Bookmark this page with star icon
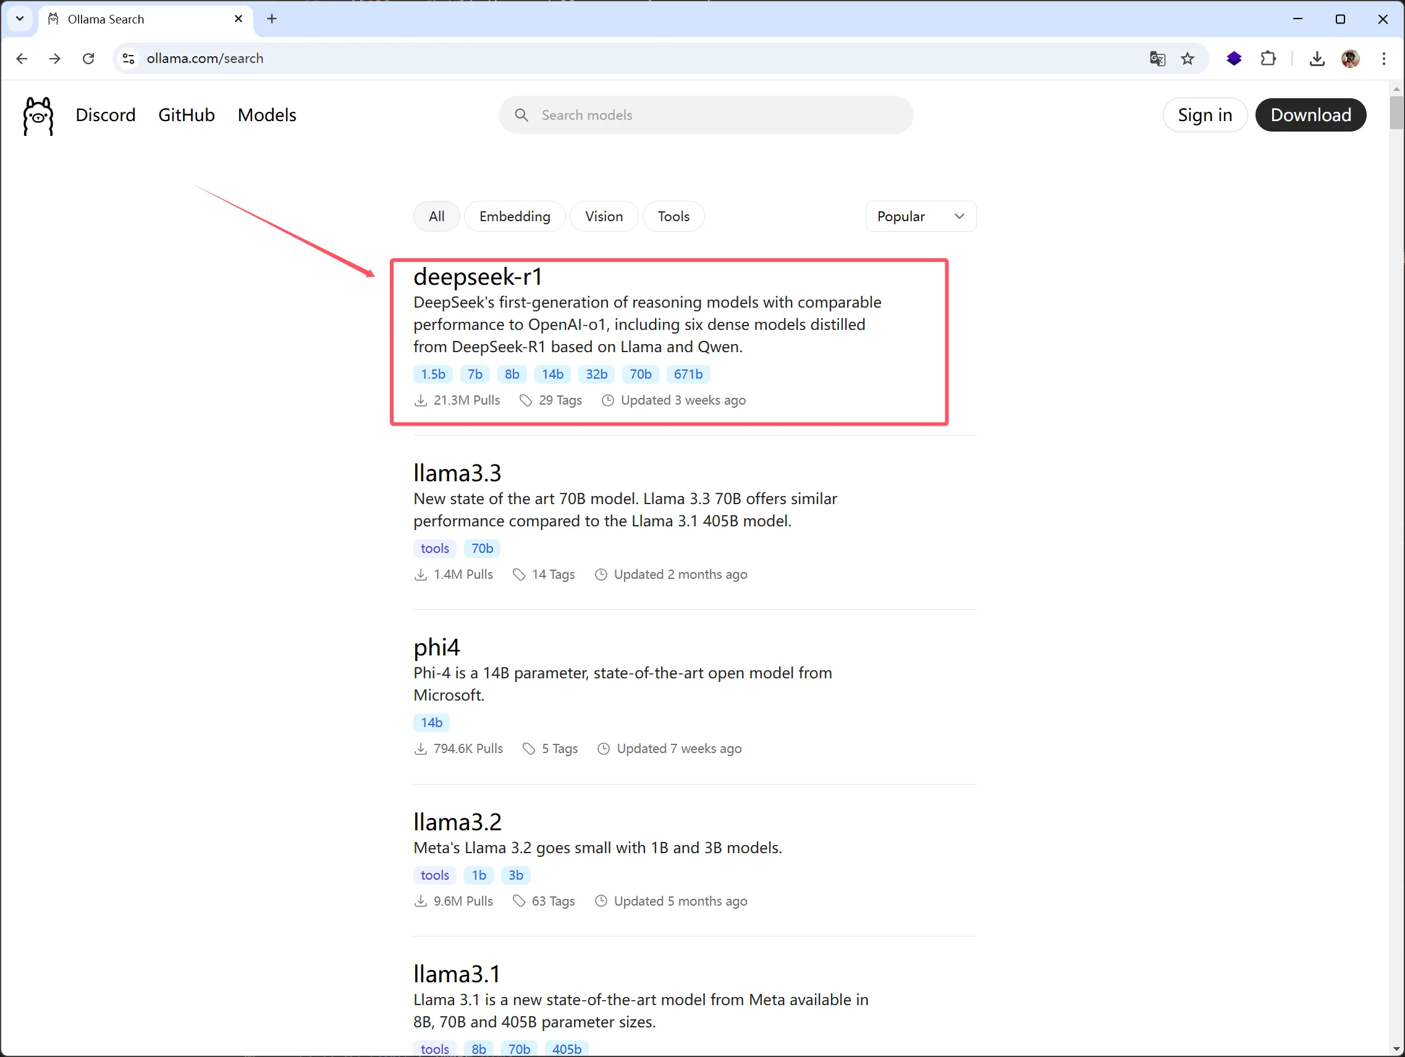 point(1187,59)
